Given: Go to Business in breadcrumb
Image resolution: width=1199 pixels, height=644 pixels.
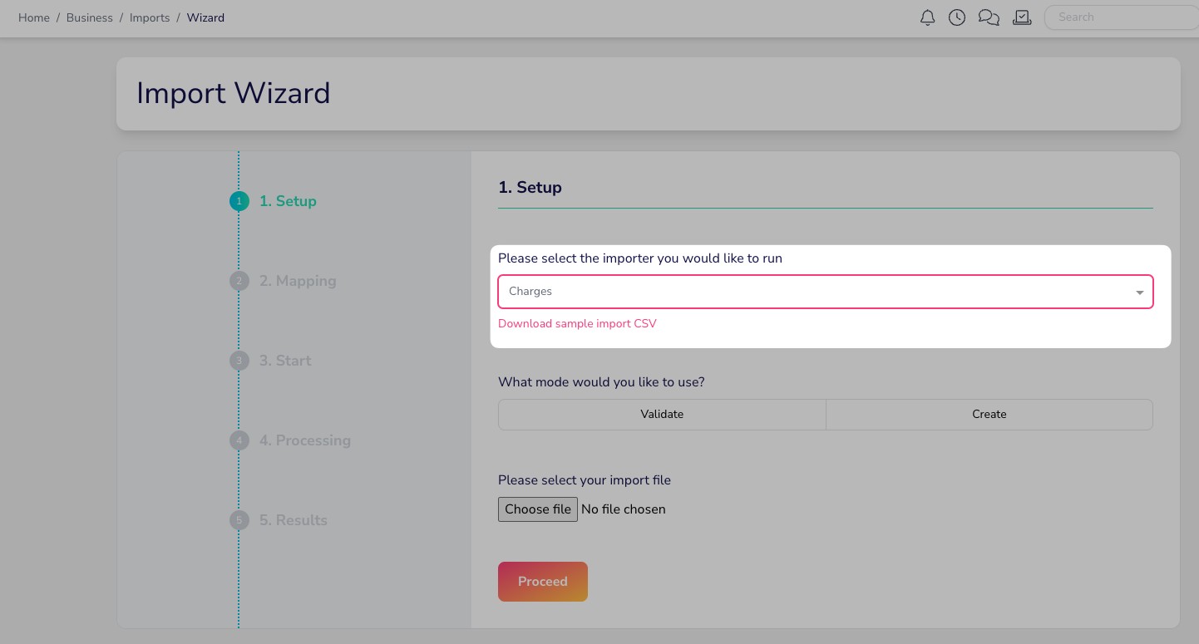Looking at the screenshot, I should 90,17.
